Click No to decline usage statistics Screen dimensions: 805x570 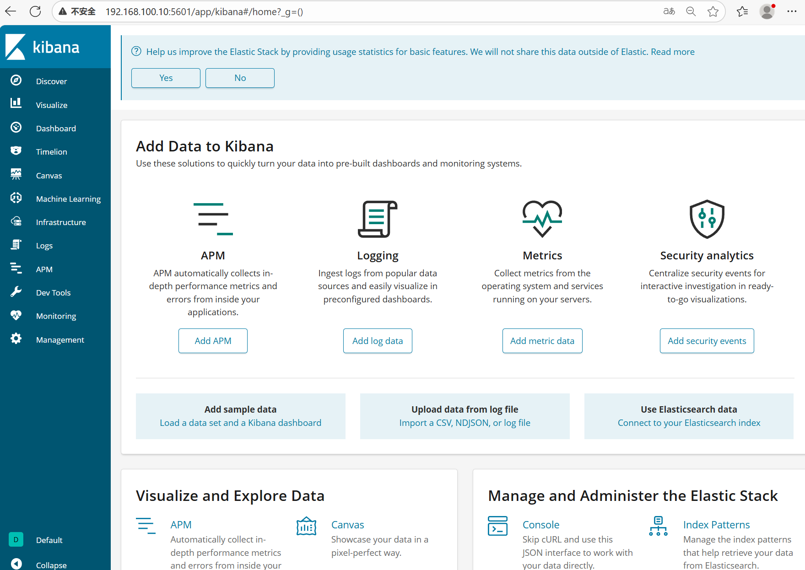[x=240, y=78]
